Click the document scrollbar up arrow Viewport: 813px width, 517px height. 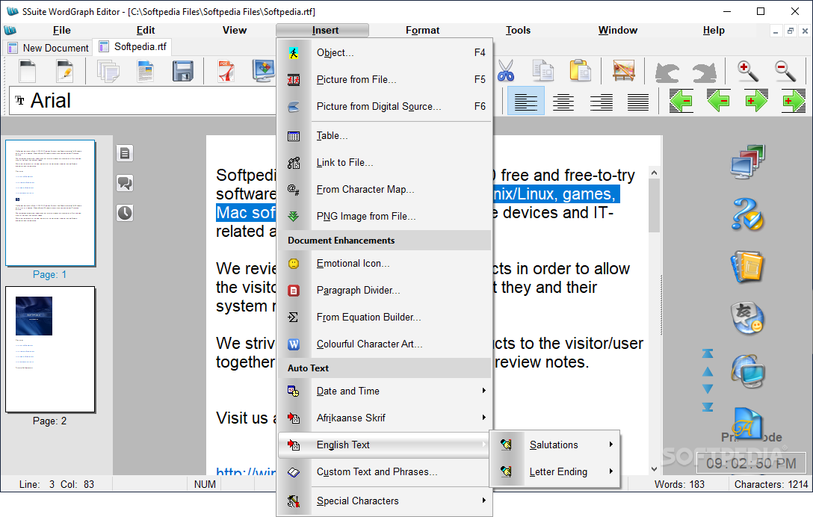coord(655,173)
